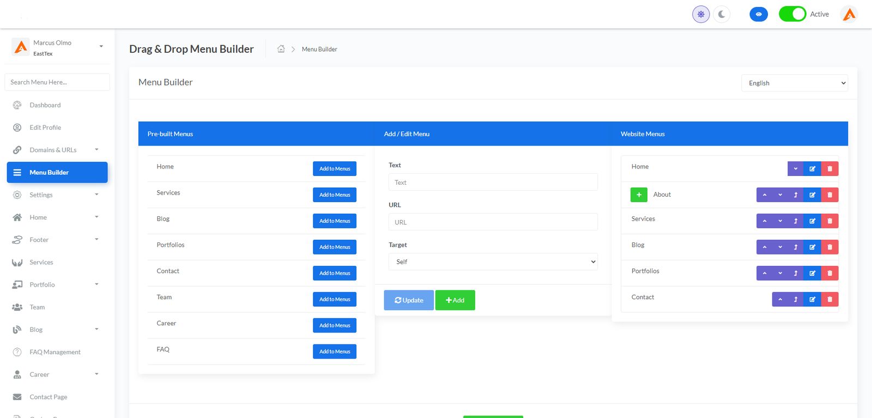The height and width of the screenshot is (418, 872).
Task: Move the Services menu item up
Action: pyautogui.click(x=765, y=221)
